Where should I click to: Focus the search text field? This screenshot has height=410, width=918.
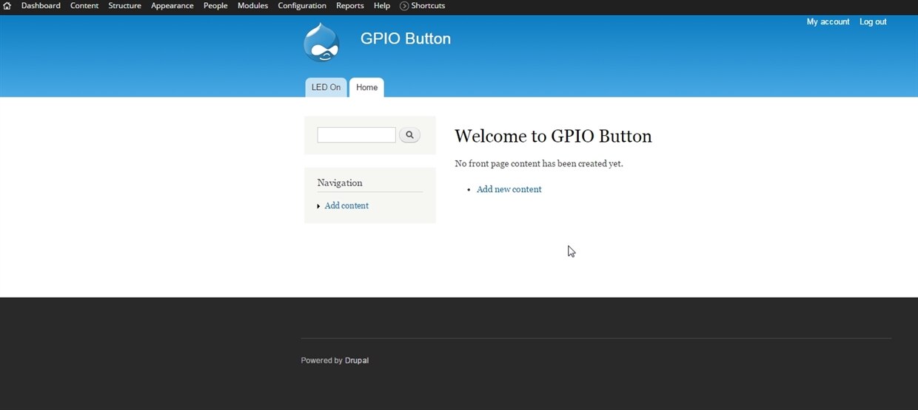356,135
